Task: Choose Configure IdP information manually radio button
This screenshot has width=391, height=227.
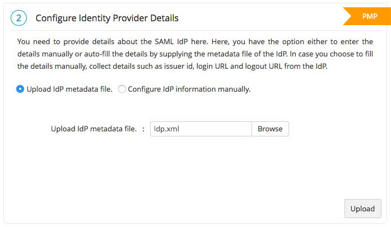Action: coord(122,89)
